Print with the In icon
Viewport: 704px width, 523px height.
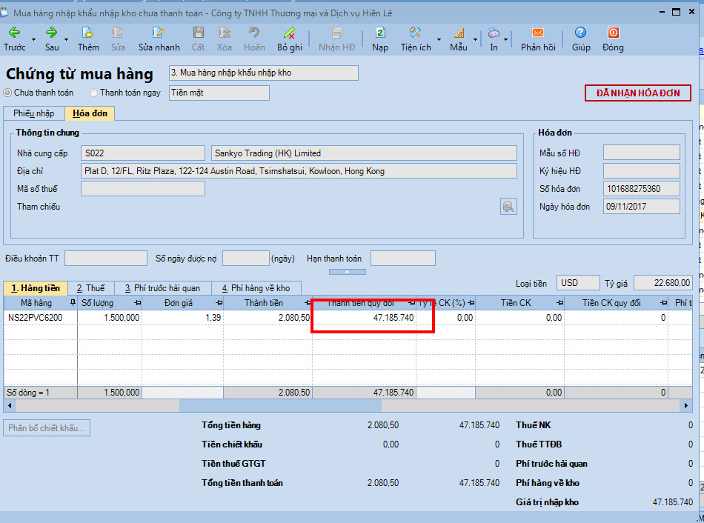tap(494, 33)
